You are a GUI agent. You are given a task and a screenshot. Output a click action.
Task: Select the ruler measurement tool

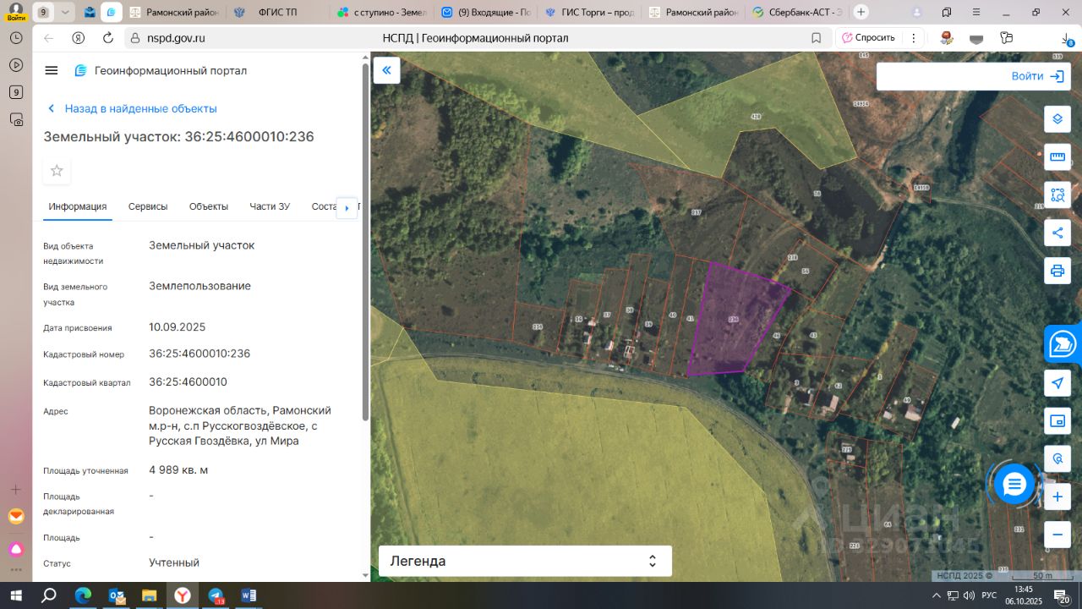click(1057, 156)
